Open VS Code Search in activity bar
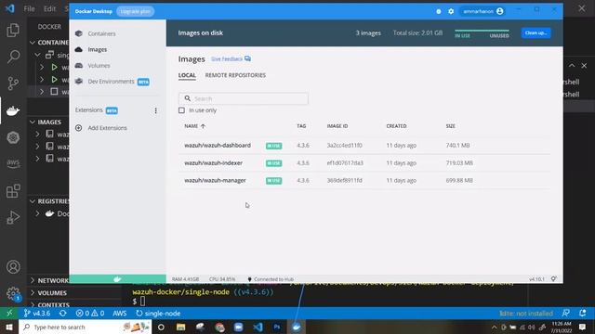The height and width of the screenshot is (334, 595). pos(13,57)
